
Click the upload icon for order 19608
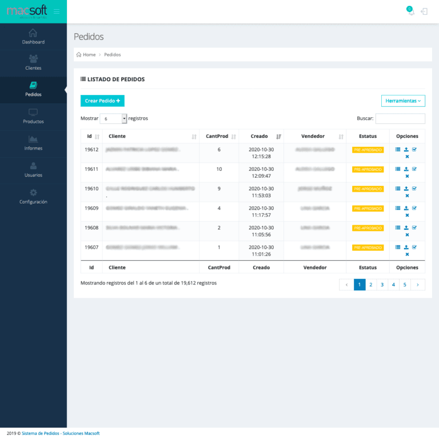(406, 228)
